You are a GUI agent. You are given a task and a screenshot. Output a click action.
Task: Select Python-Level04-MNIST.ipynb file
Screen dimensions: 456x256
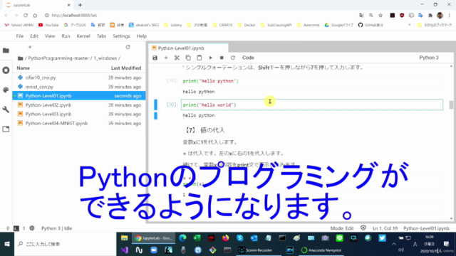[79, 123]
